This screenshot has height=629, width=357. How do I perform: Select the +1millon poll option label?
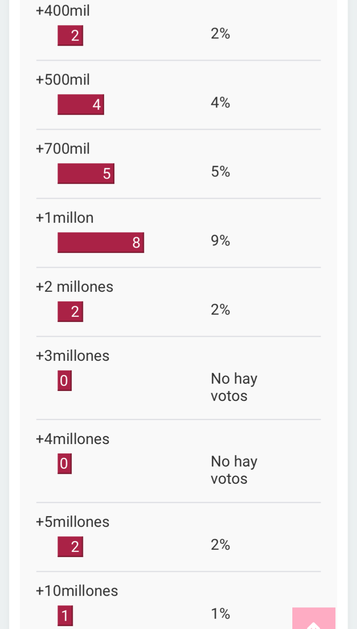pos(65,218)
